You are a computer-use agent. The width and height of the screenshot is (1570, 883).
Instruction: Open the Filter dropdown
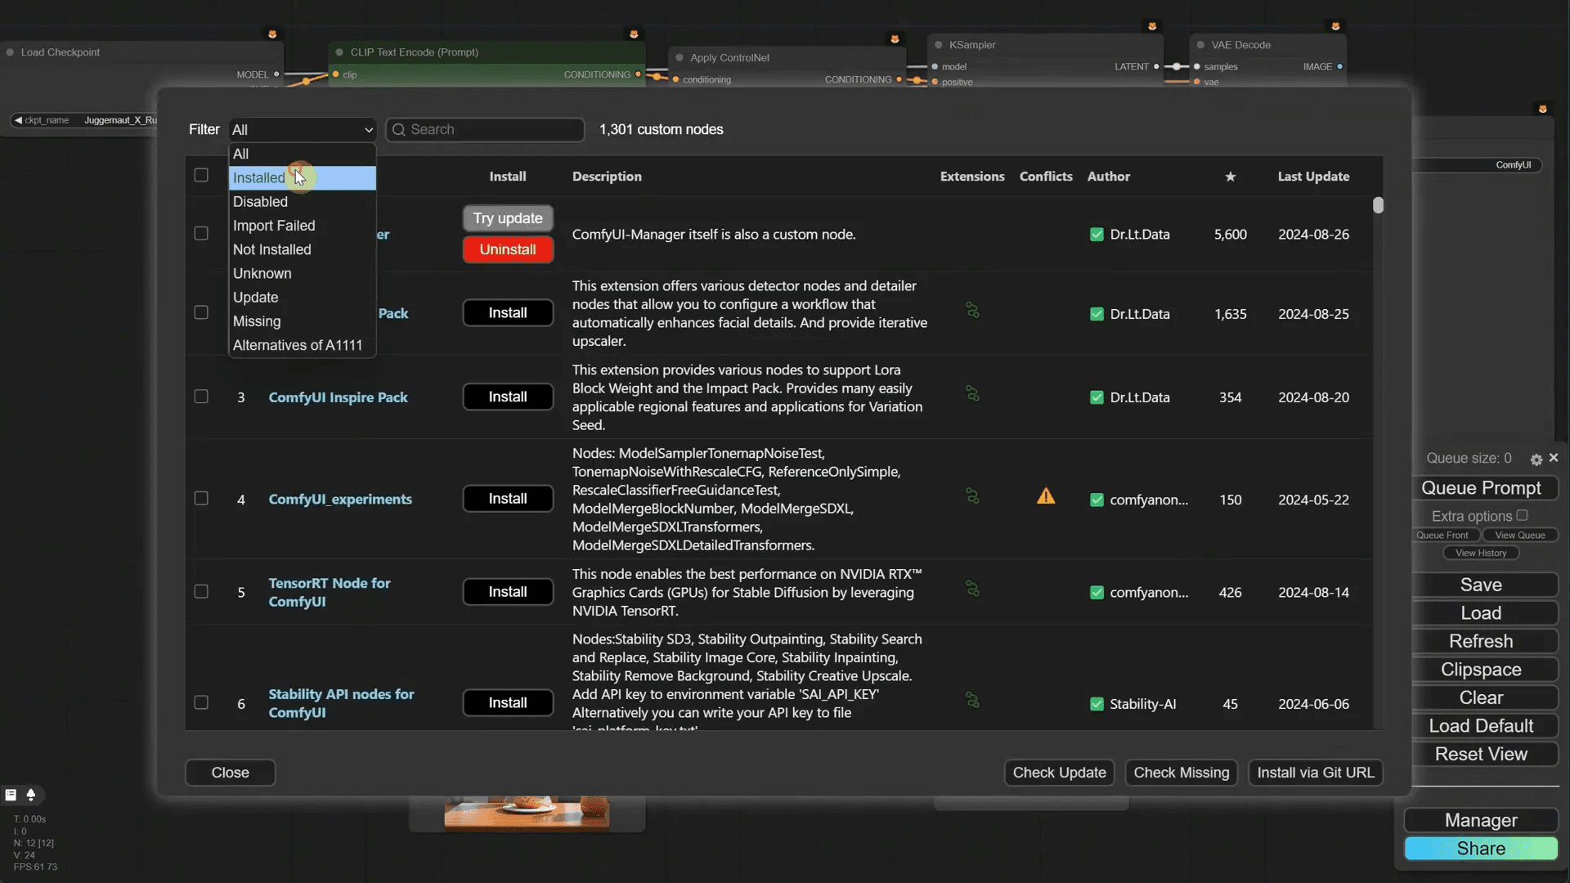[302, 129]
